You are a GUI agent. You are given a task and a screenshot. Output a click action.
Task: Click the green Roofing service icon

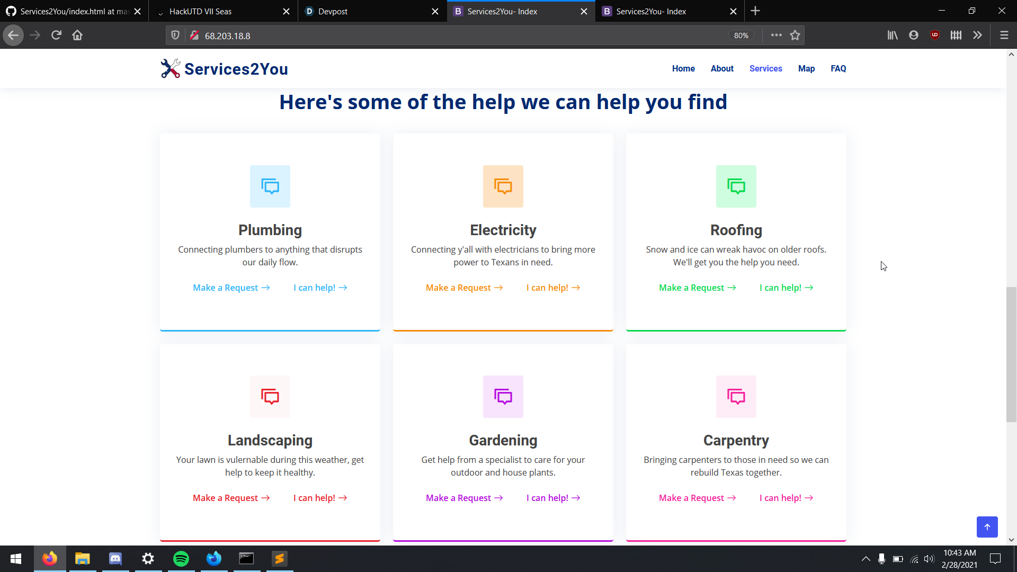pyautogui.click(x=736, y=186)
